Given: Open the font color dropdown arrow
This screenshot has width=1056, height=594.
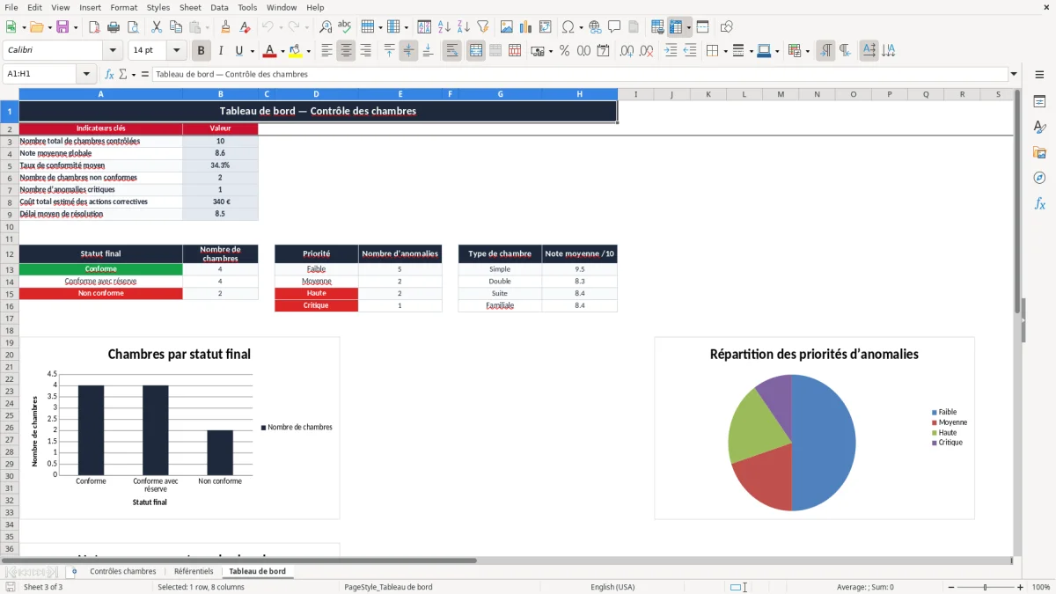Looking at the screenshot, I should 282,51.
